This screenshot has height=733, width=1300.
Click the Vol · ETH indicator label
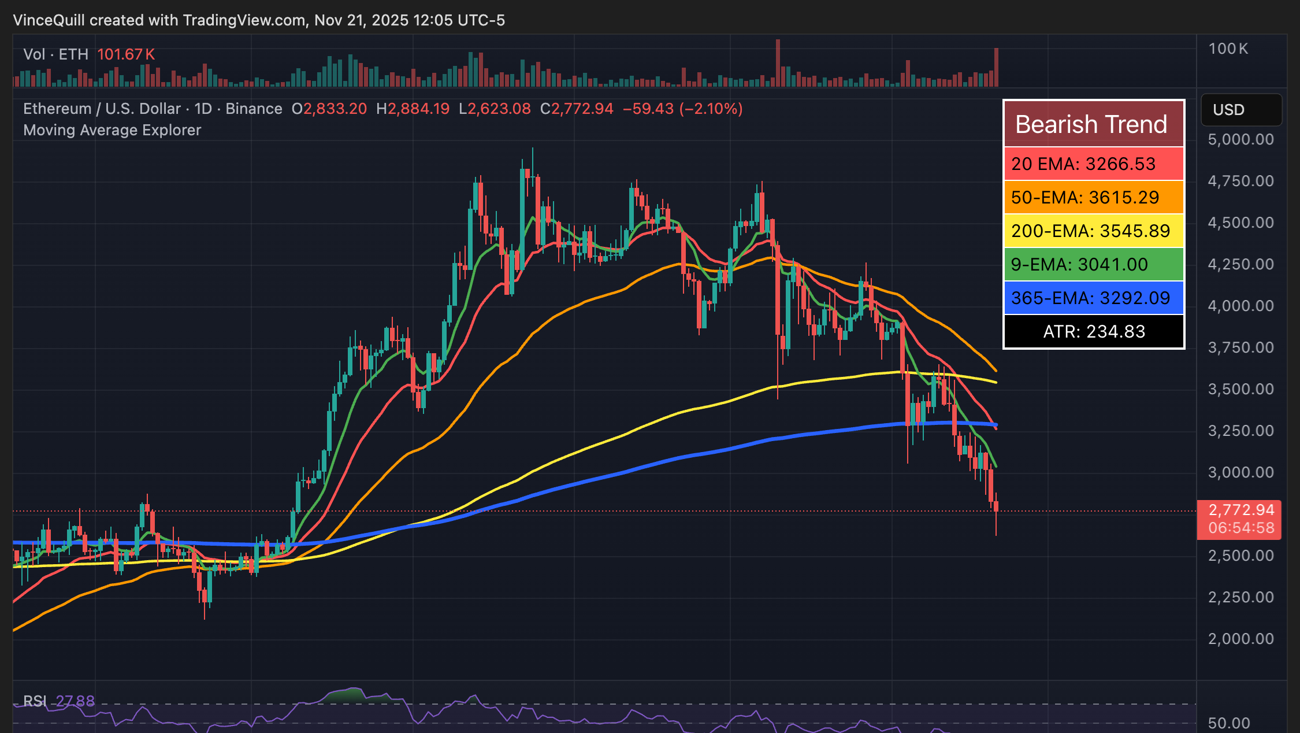click(x=55, y=54)
